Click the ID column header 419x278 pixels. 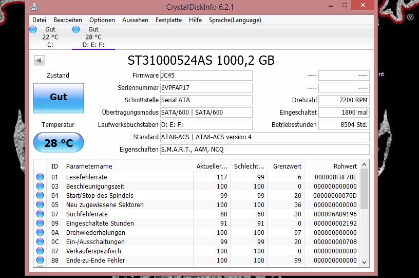point(55,166)
